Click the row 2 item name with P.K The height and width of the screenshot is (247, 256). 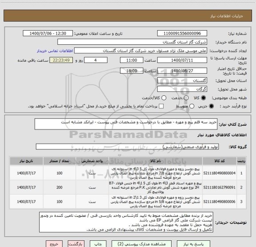click(156, 188)
